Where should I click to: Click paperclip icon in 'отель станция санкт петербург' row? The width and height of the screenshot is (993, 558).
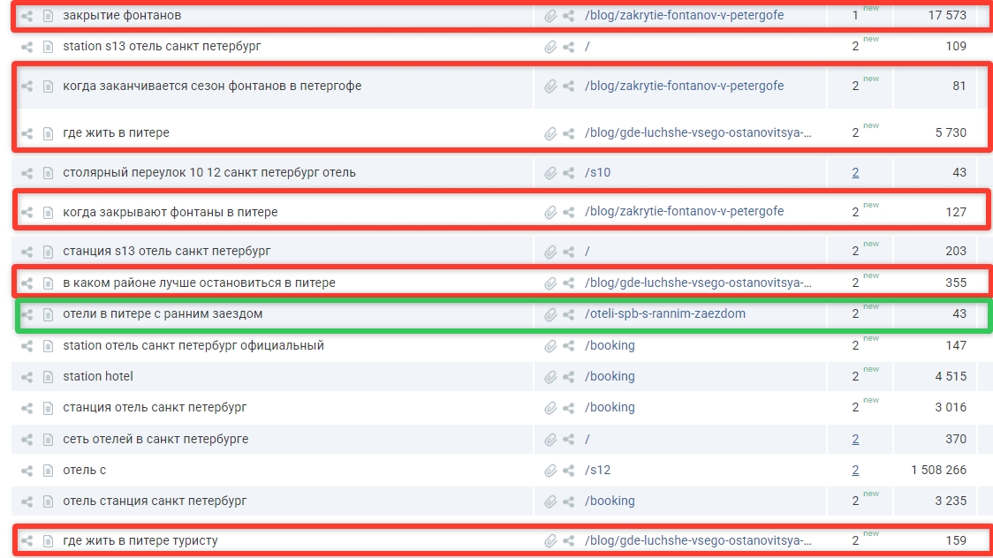click(550, 501)
